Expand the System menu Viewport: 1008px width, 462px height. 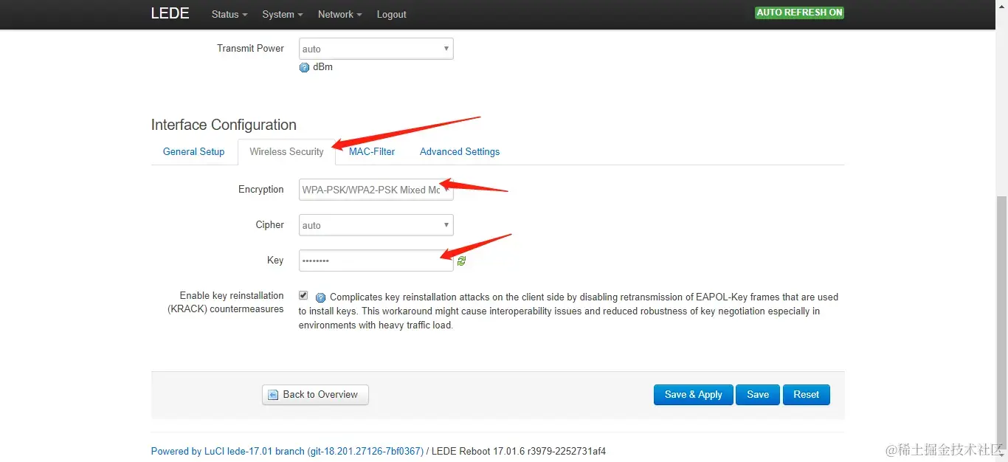point(283,14)
